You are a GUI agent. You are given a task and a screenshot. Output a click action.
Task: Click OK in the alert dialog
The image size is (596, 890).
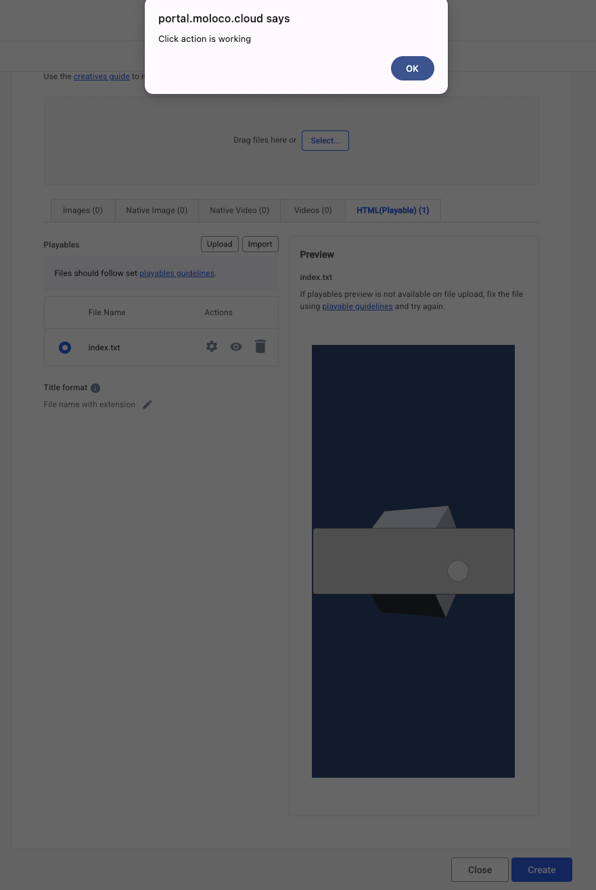point(412,68)
